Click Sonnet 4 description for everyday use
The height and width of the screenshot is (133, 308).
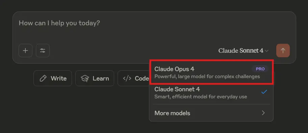point(201,97)
